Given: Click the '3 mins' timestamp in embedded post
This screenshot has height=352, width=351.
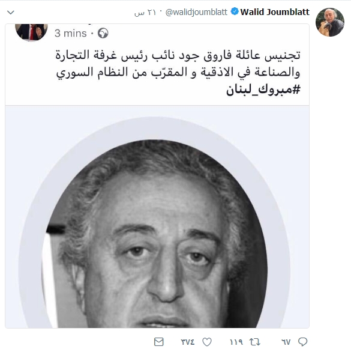Looking at the screenshot, I should coord(70,34).
